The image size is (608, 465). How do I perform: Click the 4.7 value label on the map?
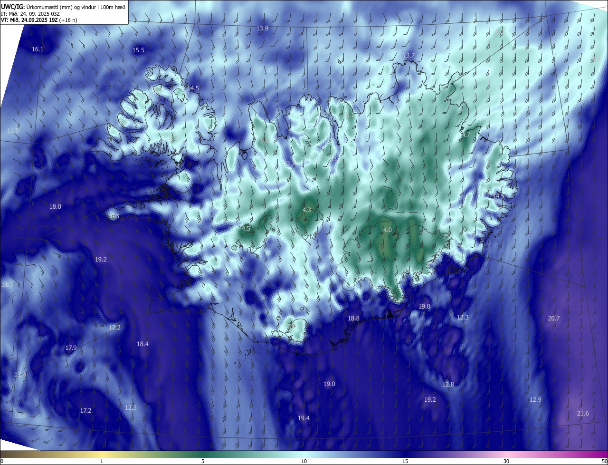[x=466, y=135]
